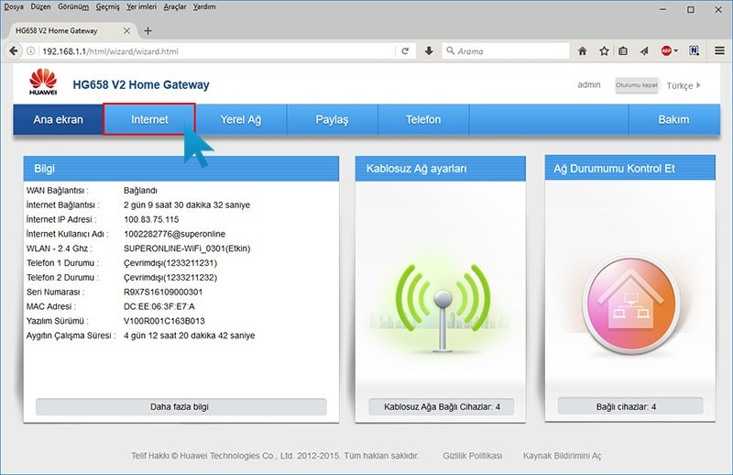The height and width of the screenshot is (475, 733).
Task: Click the Kablosuz Ağ ayarları panel header
Action: [441, 169]
